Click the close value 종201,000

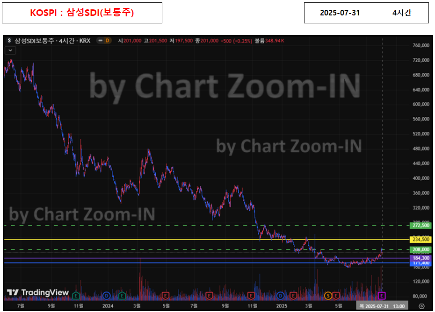pyautogui.click(x=207, y=41)
